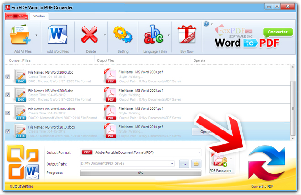Open the Output Path dropdown
Image resolution: width=301 pixels, height=195 pixels.
(x=172, y=164)
